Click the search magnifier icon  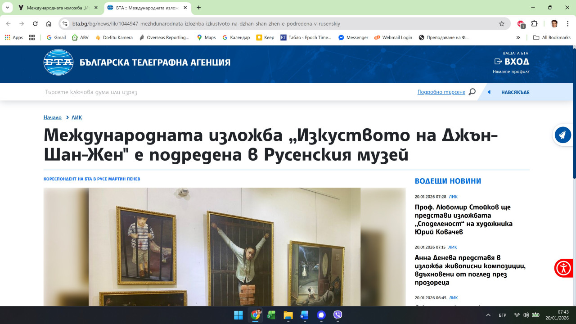[472, 92]
